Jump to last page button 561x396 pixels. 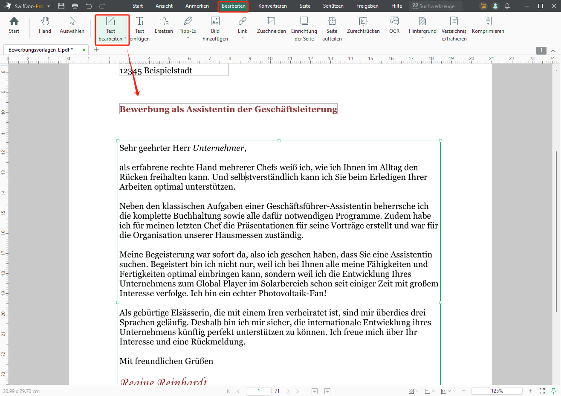[298, 391]
